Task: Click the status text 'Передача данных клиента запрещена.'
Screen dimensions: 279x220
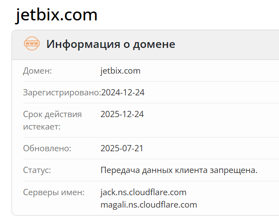Action: [179, 170]
